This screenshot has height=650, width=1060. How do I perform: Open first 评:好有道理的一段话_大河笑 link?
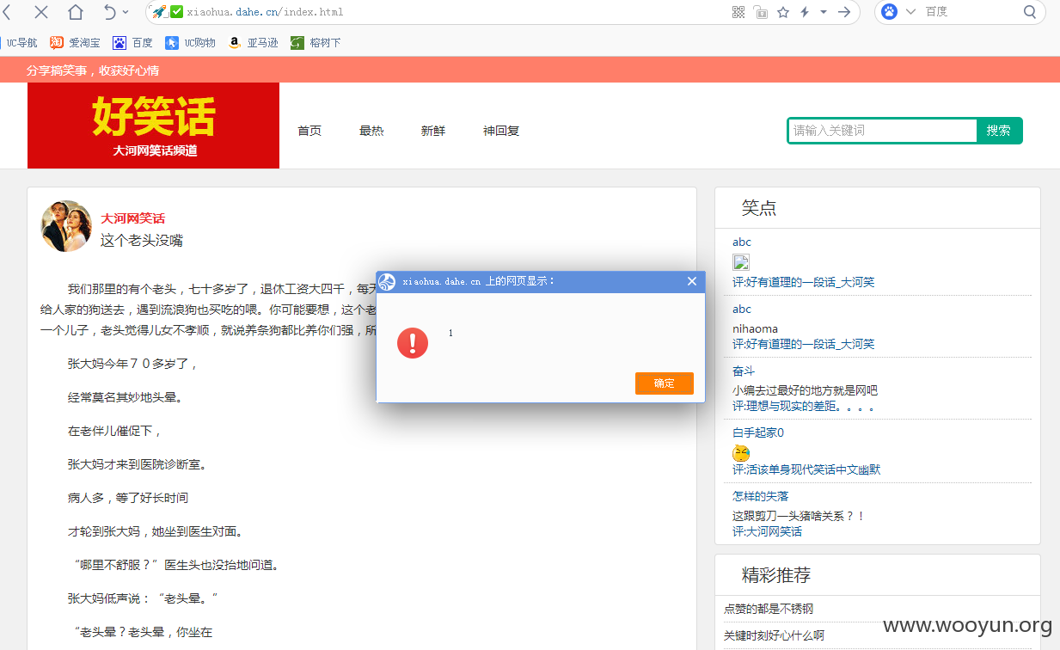pos(804,282)
